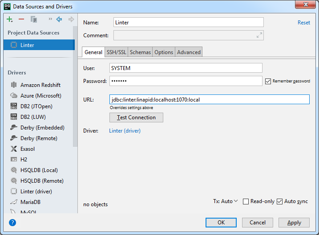Image resolution: width=319 pixels, height=235 pixels.
Task: Click the Reset link
Action: point(304,23)
